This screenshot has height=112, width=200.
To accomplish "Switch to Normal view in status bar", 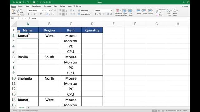I will (x=154, y=111).
